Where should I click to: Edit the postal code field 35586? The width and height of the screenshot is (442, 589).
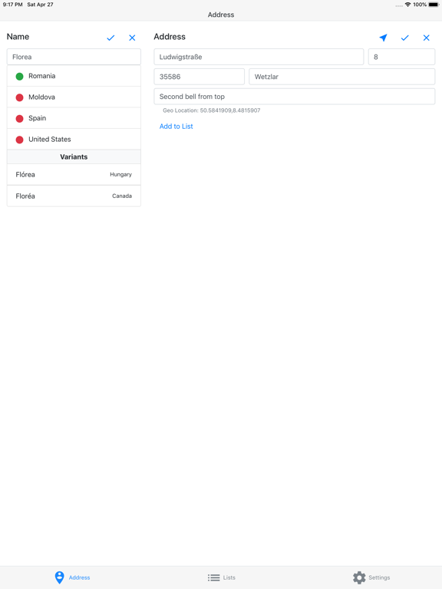200,77
